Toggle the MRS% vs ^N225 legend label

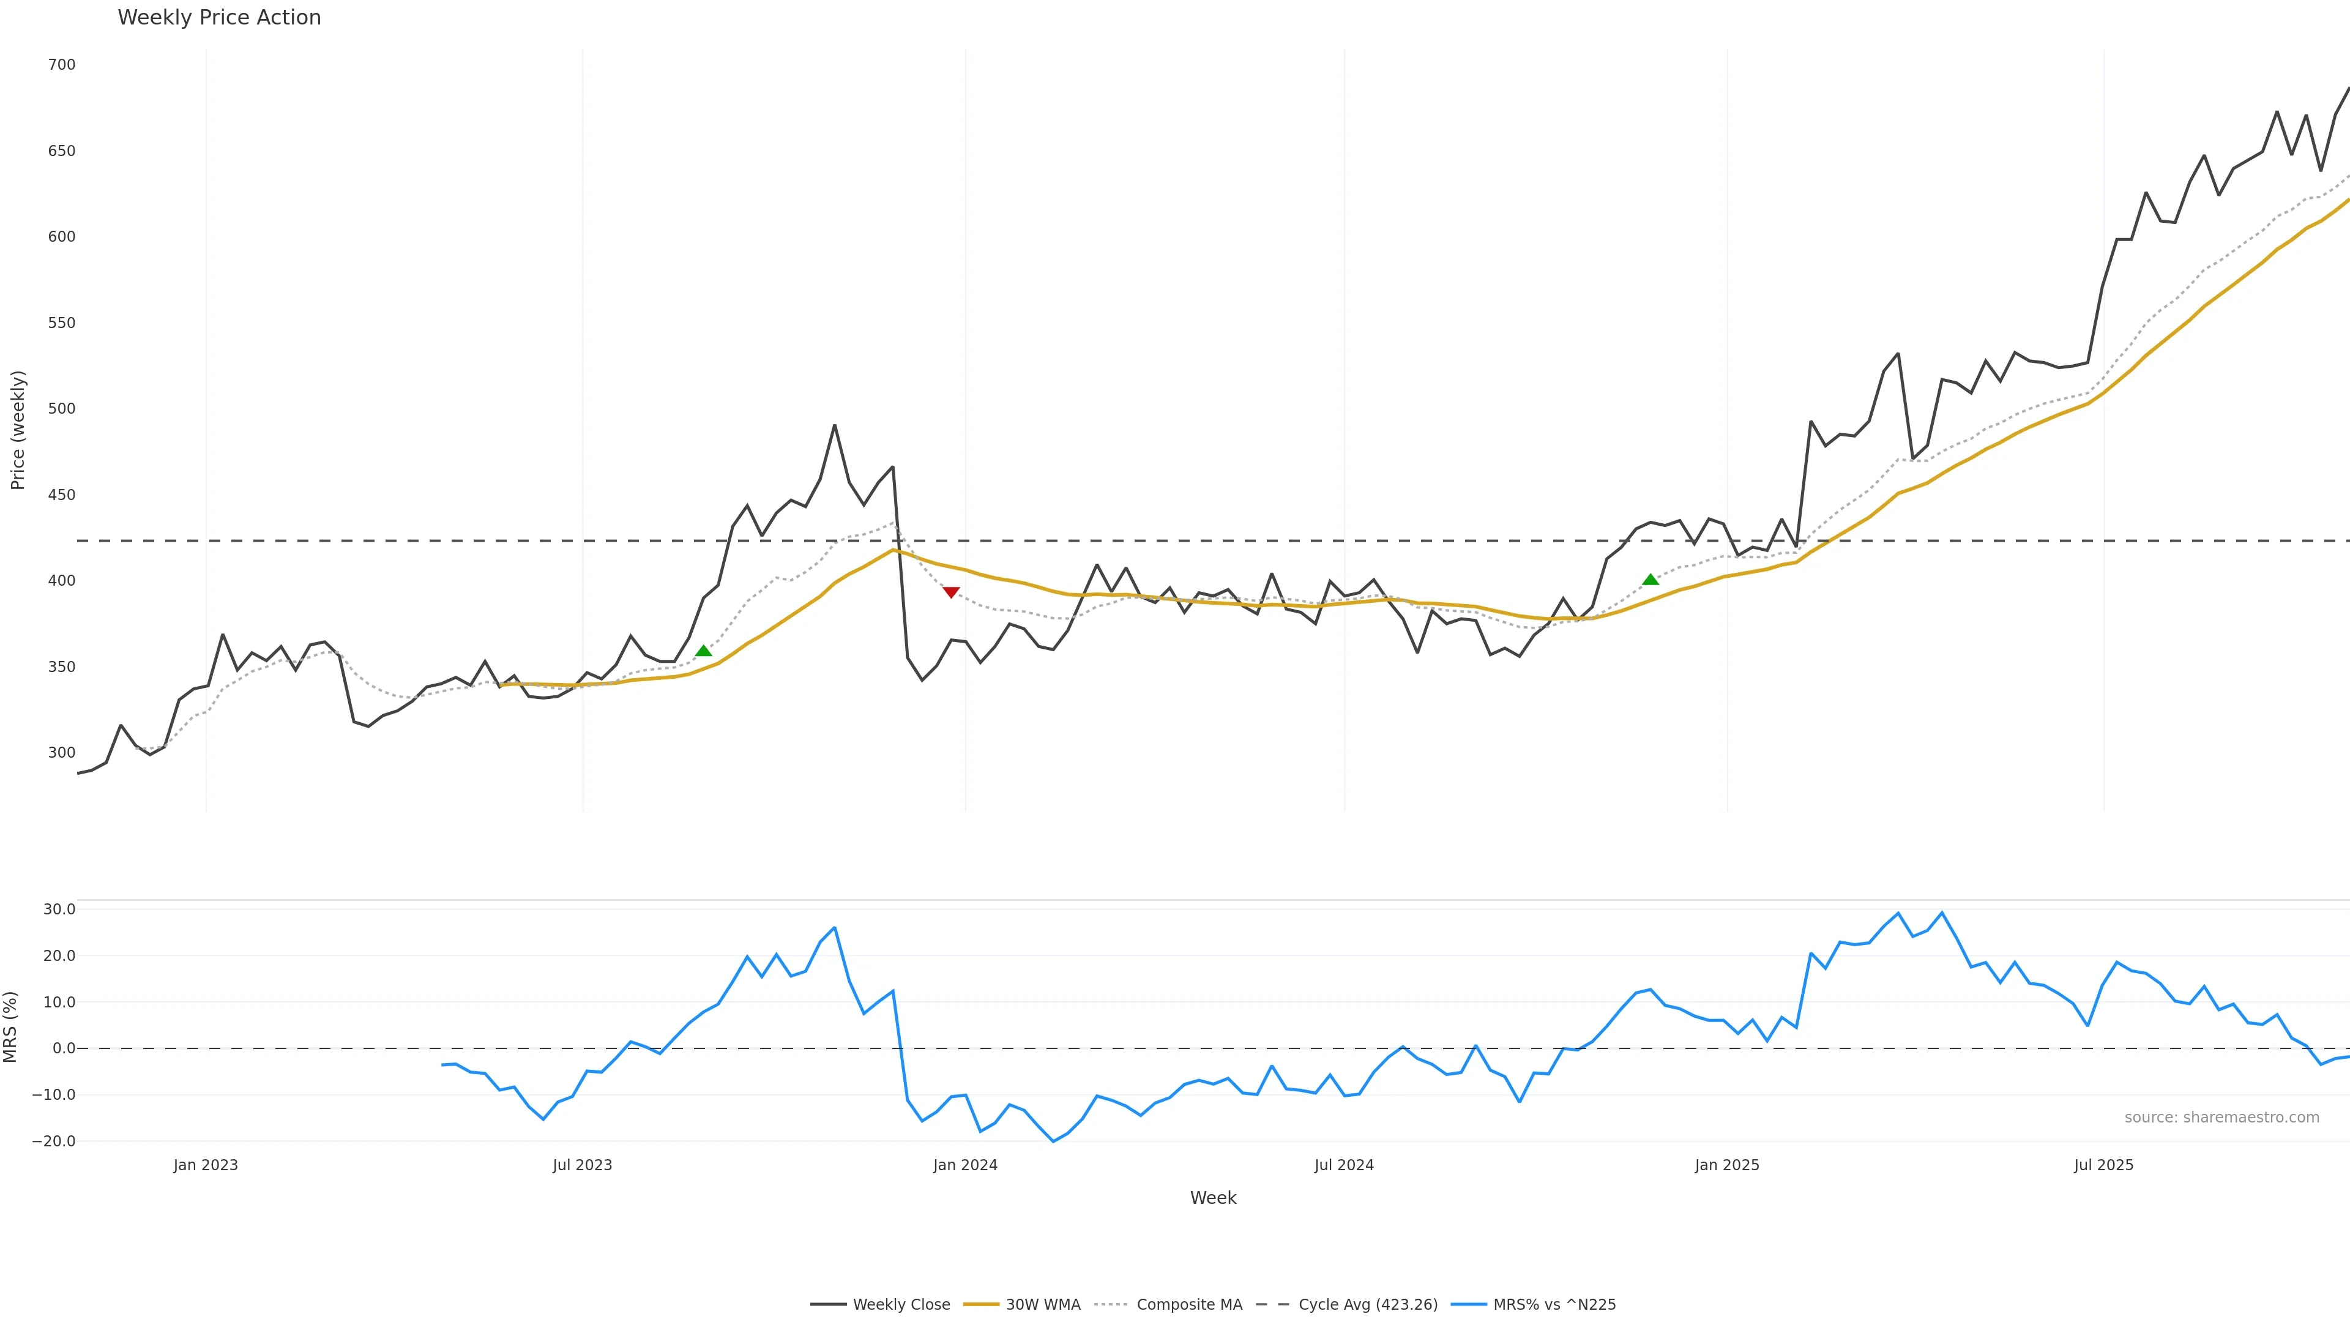coord(1554,1305)
